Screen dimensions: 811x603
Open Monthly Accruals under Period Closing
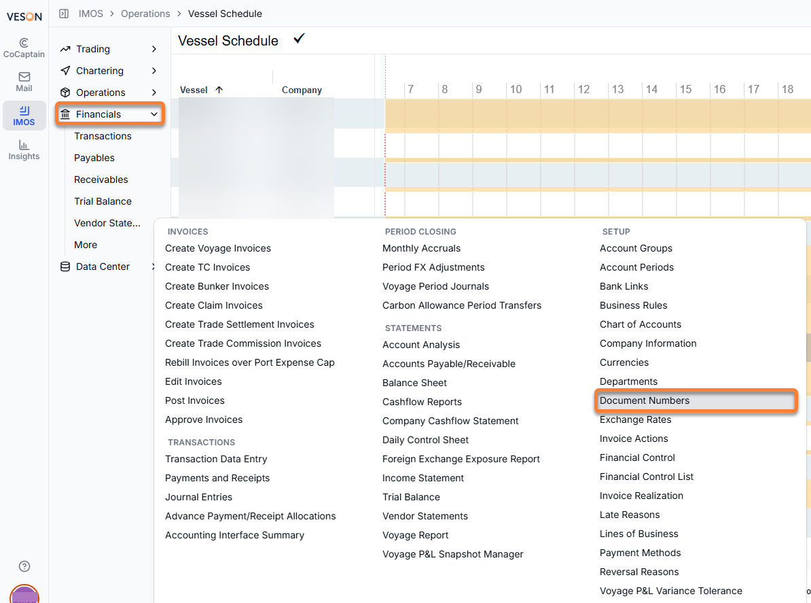pyautogui.click(x=421, y=248)
